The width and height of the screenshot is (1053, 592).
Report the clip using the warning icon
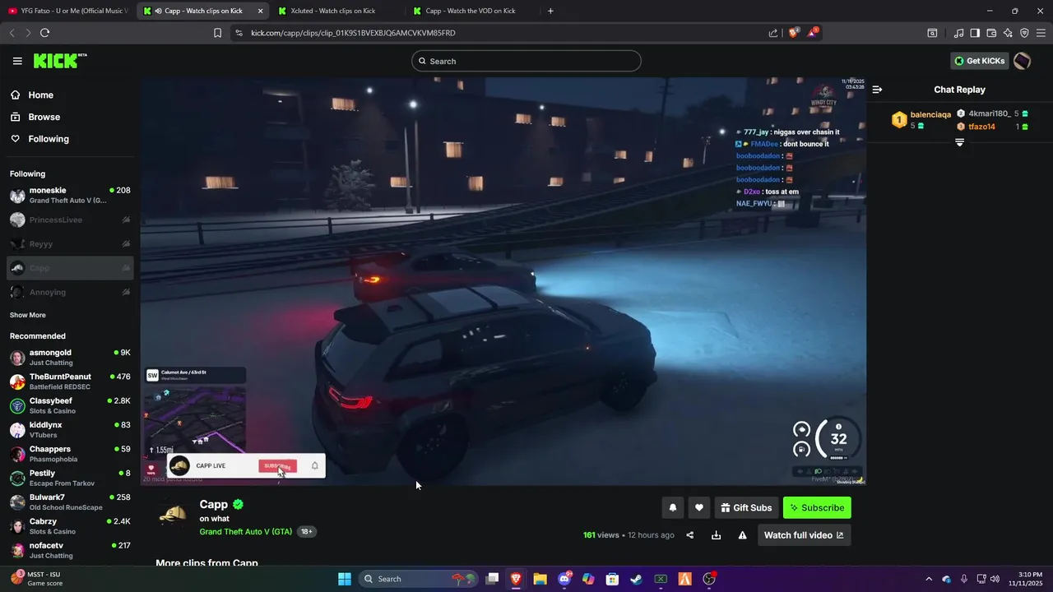[x=742, y=535]
